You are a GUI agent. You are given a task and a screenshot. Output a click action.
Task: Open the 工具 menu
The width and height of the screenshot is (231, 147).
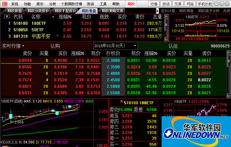pyautogui.click(x=103, y=4)
